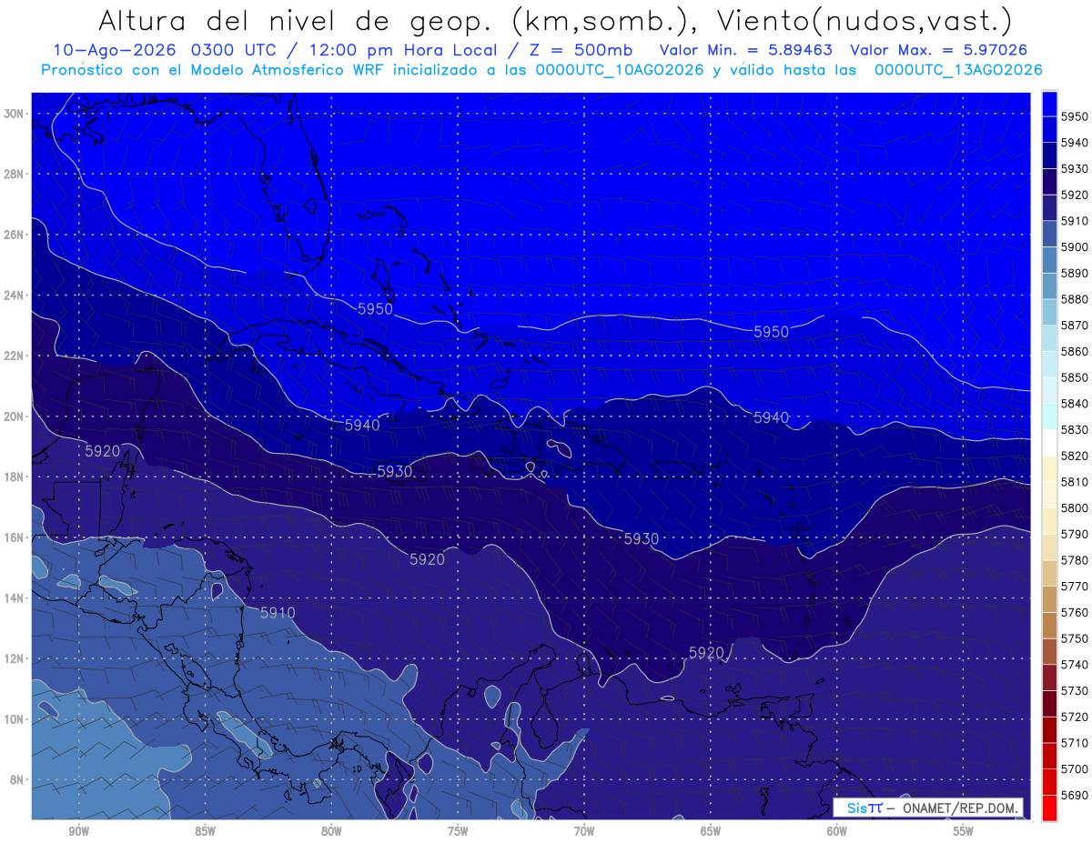Click the 12N latitude axis label

click(x=15, y=658)
